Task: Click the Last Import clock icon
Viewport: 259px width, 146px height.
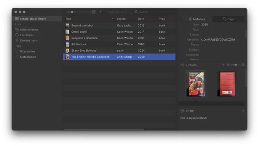Action: click(17, 35)
